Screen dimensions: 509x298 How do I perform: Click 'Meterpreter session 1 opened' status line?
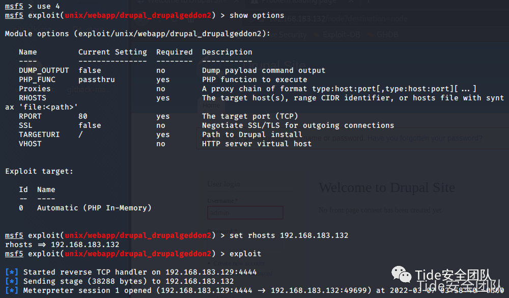coord(254,290)
